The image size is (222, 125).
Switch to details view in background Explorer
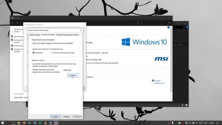(183, 105)
